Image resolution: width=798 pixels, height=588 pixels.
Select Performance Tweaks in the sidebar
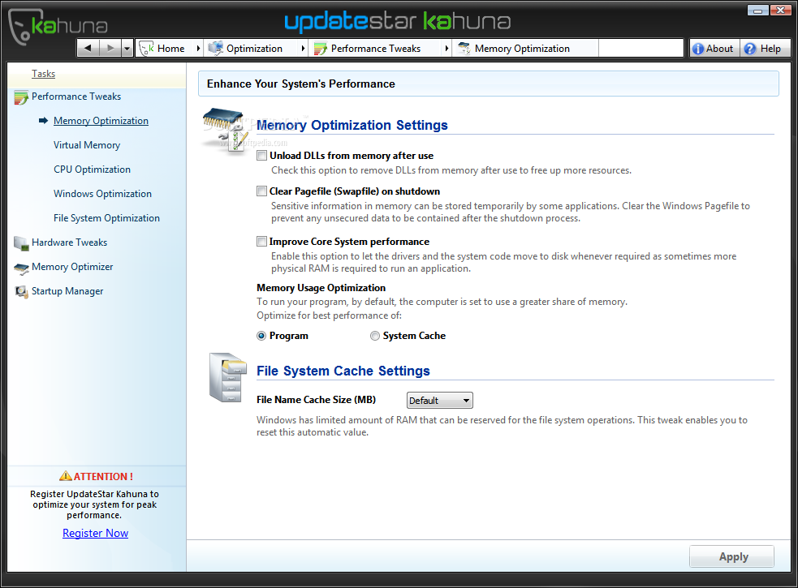(x=76, y=97)
